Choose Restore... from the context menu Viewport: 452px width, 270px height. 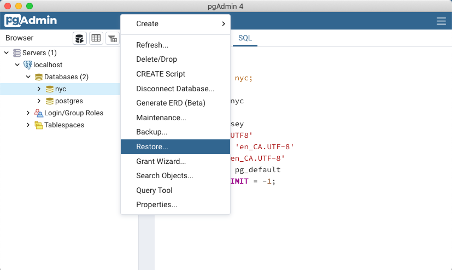tap(152, 146)
